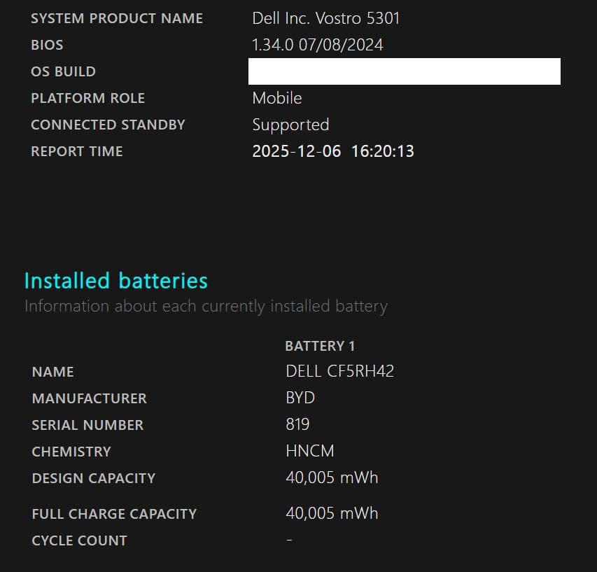Select the report time 2025-12-06 16:20:13
Viewport: 597px width, 572px height.
[x=332, y=151]
